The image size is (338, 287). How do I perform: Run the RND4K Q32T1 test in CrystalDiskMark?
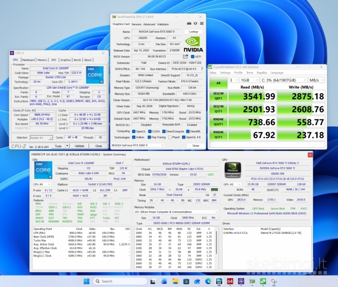pyautogui.click(x=218, y=122)
